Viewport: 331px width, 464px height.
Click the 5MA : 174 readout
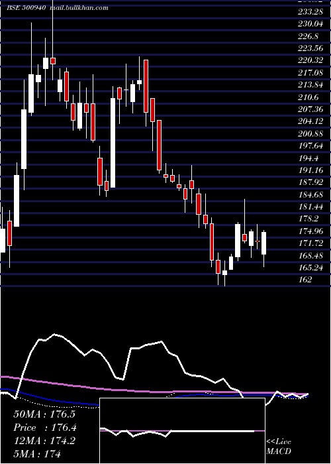[37, 453]
